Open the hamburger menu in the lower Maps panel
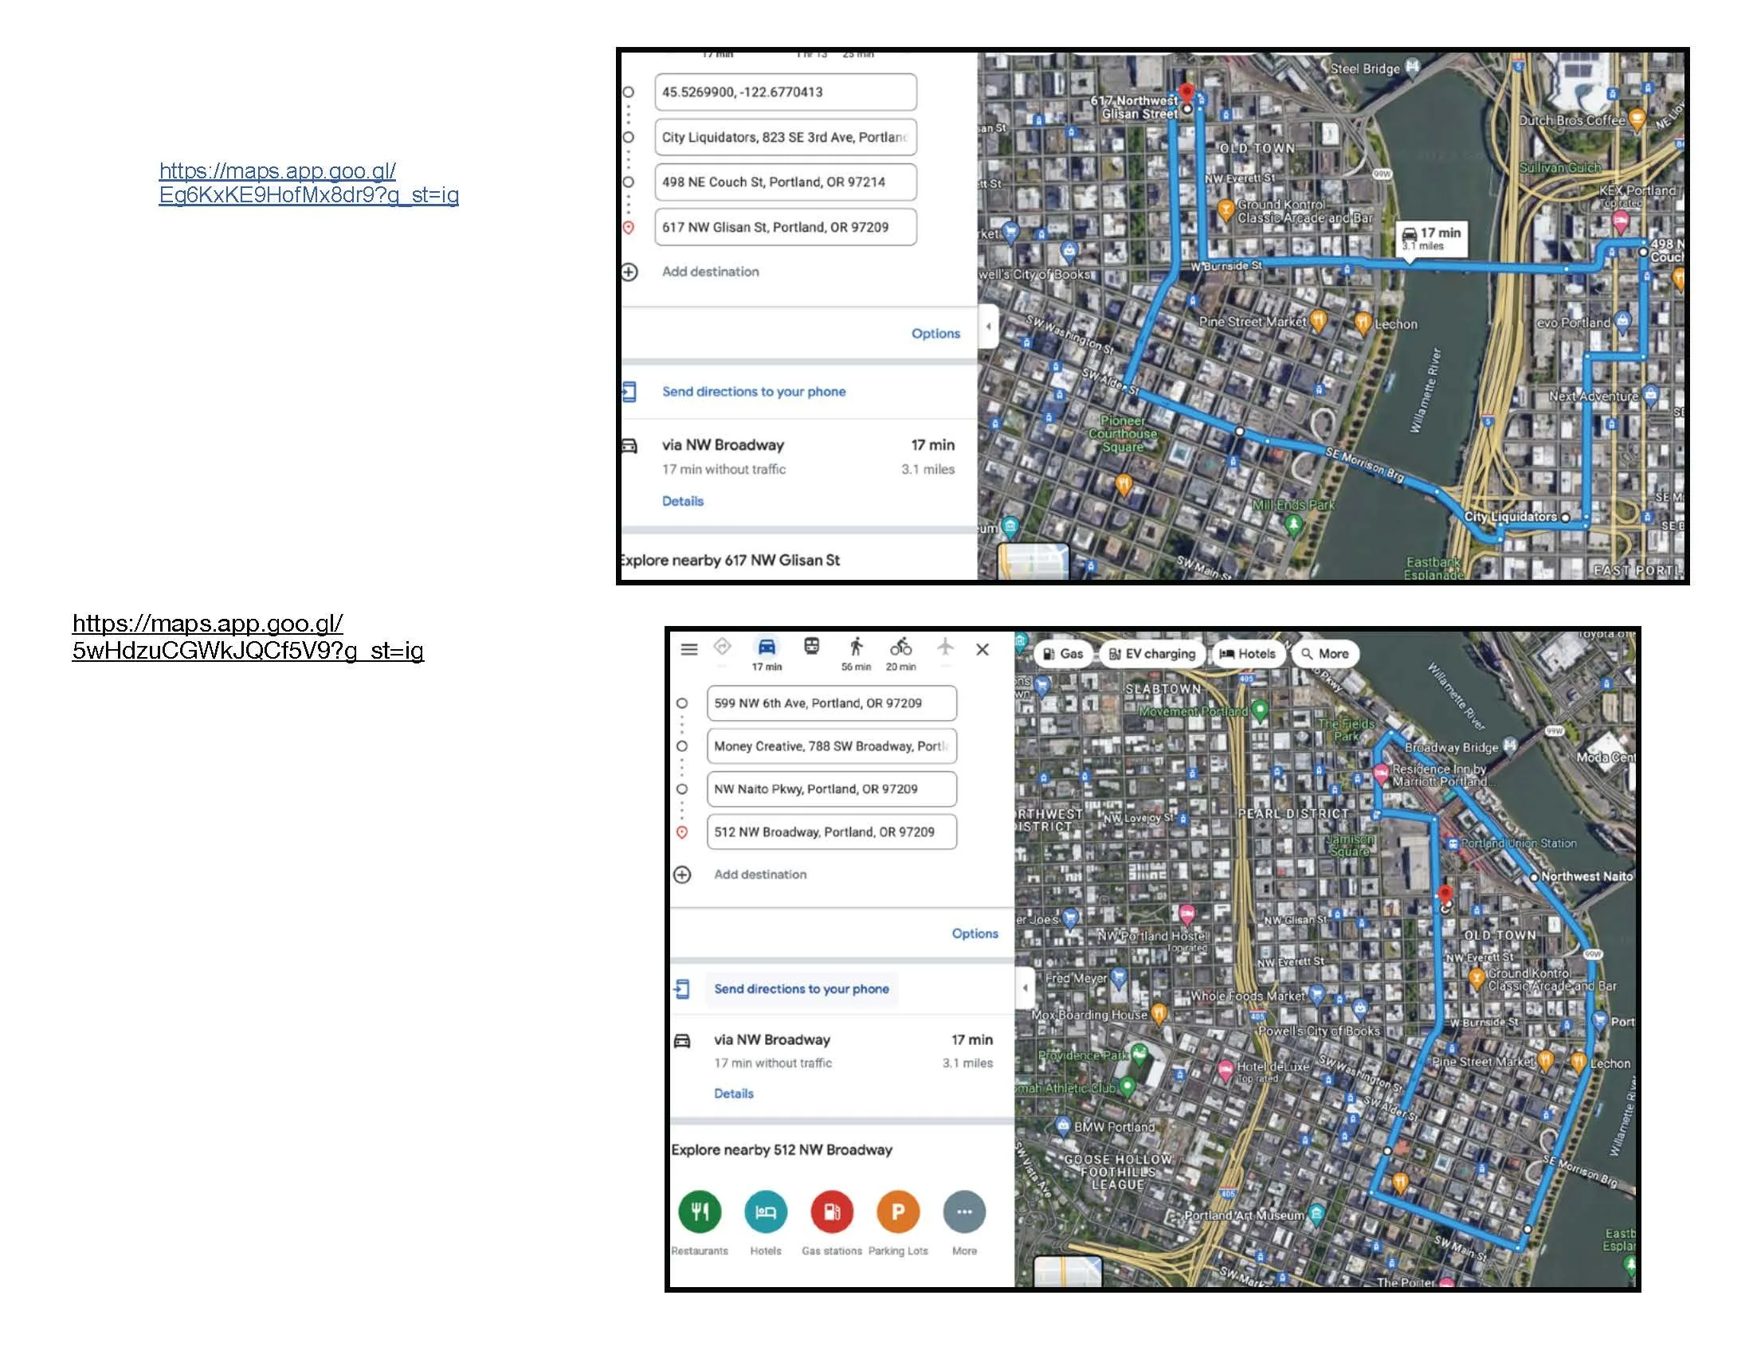 (x=688, y=649)
